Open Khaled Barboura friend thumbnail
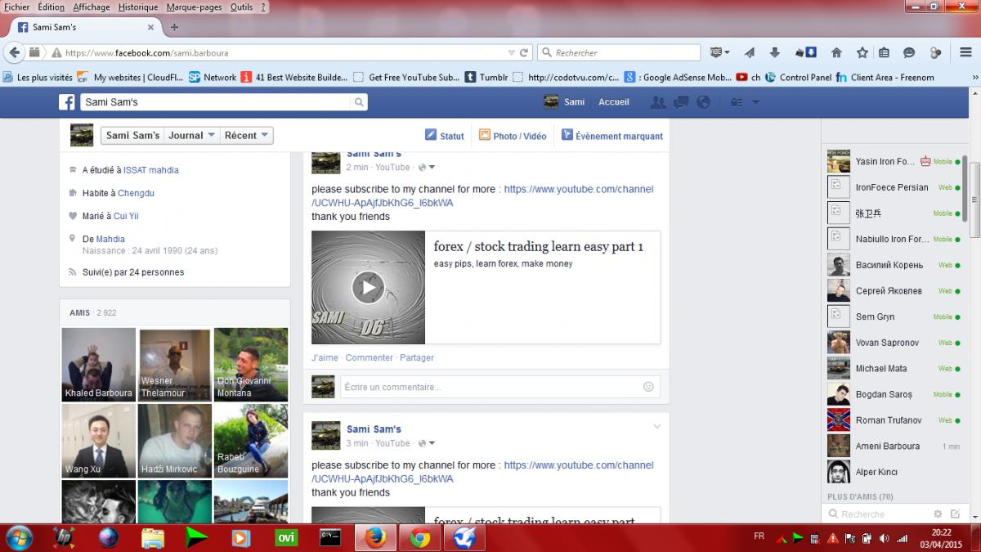Viewport: 981px width, 552px height. (x=99, y=365)
